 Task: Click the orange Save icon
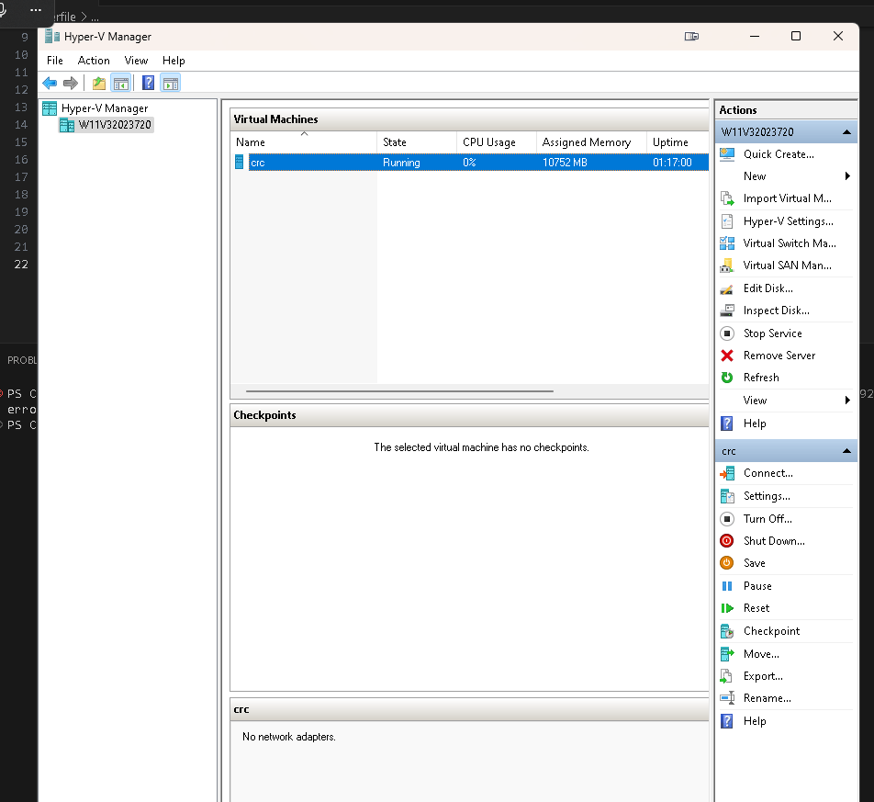(727, 563)
